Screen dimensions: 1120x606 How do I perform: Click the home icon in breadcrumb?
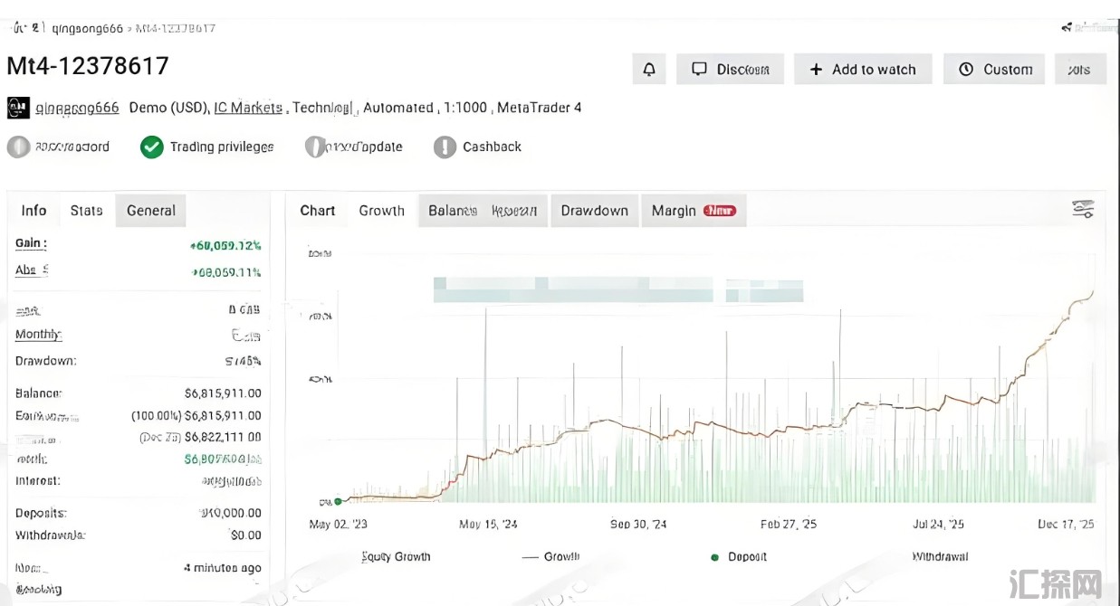tap(20, 28)
